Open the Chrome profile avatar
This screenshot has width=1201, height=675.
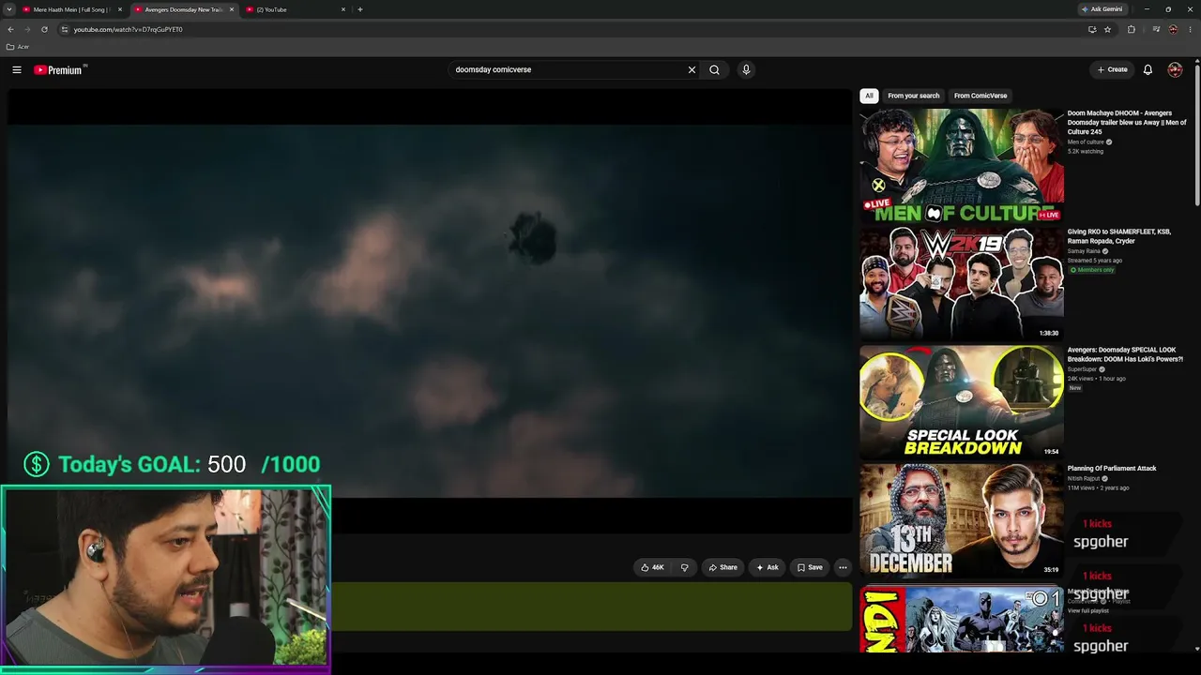point(1173,29)
